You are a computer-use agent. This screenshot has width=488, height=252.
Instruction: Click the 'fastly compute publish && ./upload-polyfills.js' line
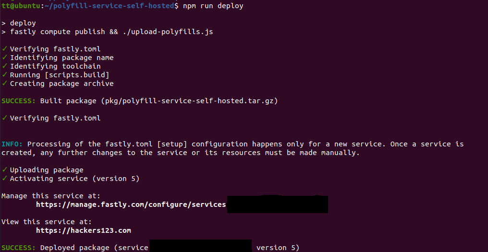pos(108,32)
